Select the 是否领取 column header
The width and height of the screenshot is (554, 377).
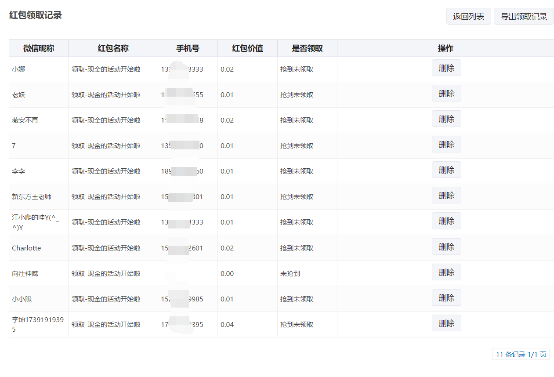[307, 48]
